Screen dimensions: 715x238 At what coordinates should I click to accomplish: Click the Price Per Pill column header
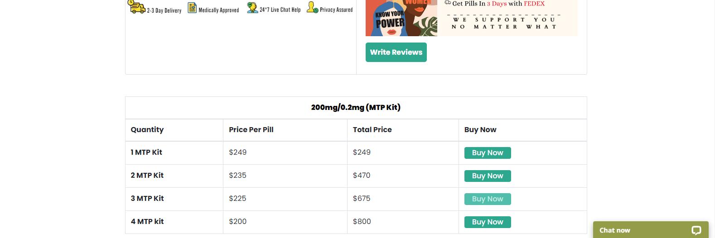click(251, 130)
